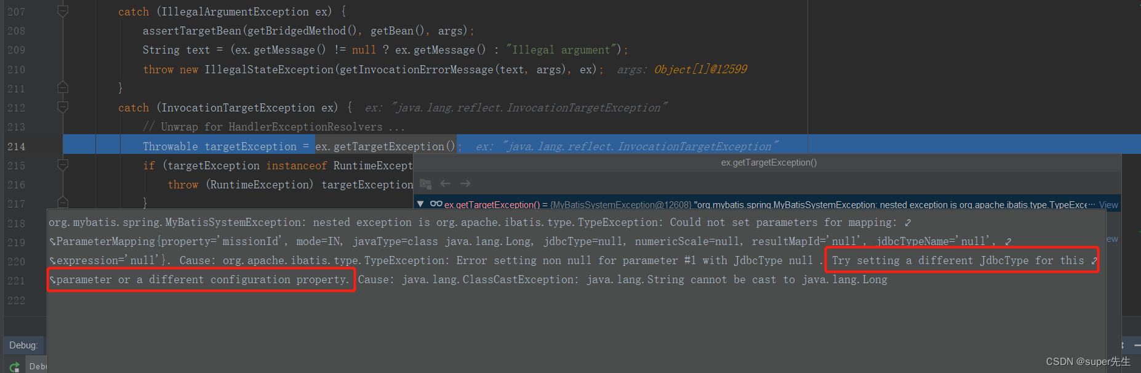Click IllegalStateException on line 210
This screenshot has height=373, width=1141.
pos(269,70)
